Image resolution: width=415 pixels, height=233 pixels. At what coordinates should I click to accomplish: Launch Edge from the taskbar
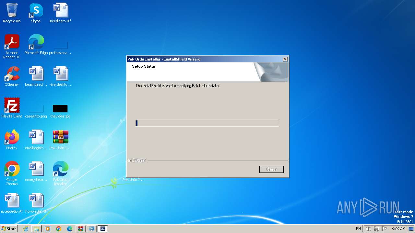click(70, 229)
